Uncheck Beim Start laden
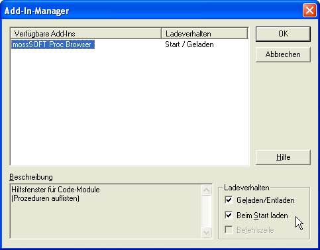Image resolution: width=320 pixels, height=250 pixels. click(229, 215)
